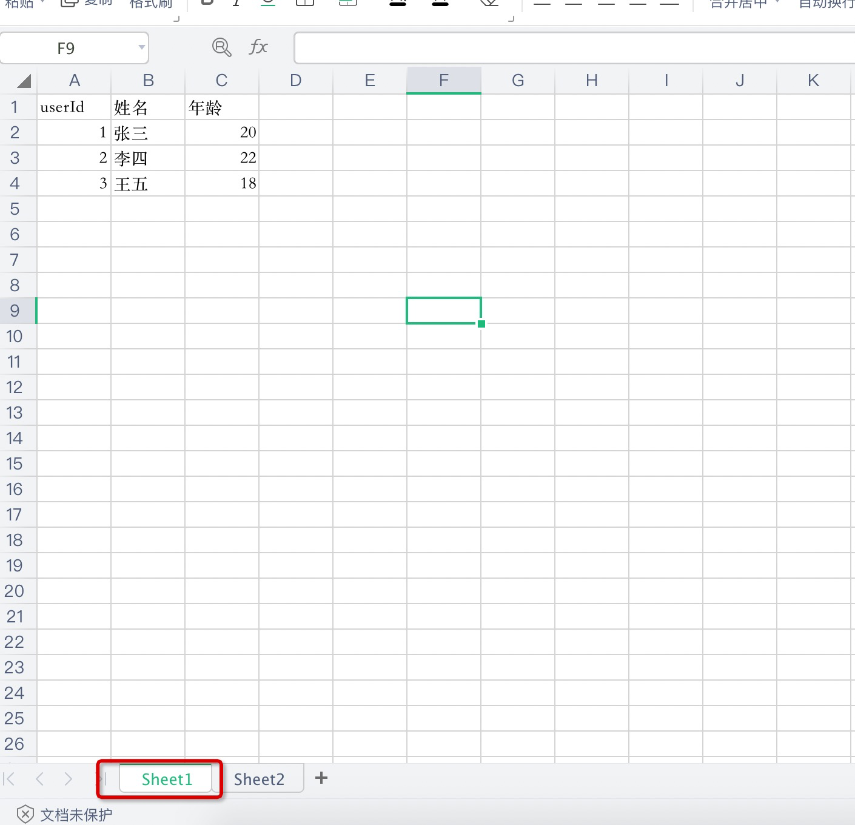Viewport: 855px width, 825px height.
Task: Click the userId header cell
Action: click(74, 107)
